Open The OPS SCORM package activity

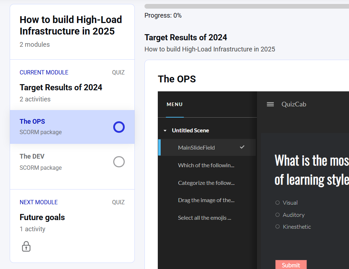(72, 127)
